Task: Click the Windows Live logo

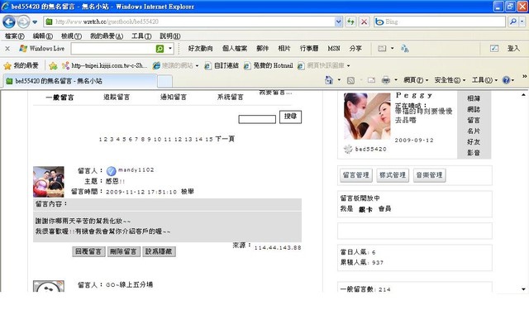Action: (42, 49)
